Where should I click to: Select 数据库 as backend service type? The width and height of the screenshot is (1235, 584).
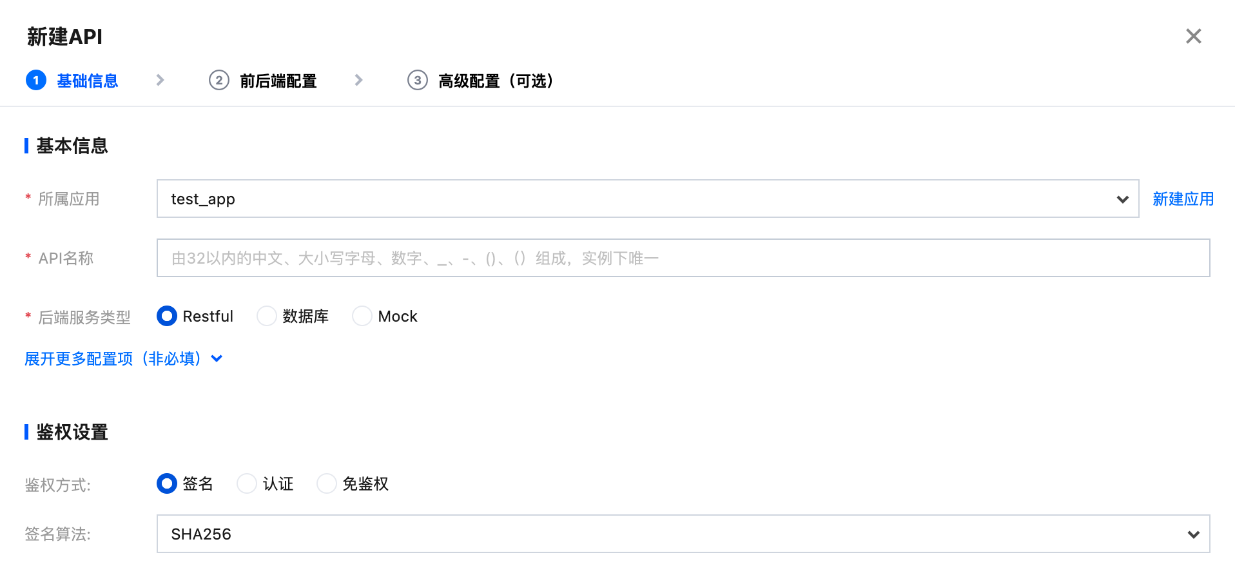[x=267, y=316]
